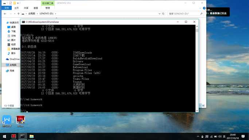Click cmd icon on taskbar
The image size is (249, 140).
tap(23, 136)
